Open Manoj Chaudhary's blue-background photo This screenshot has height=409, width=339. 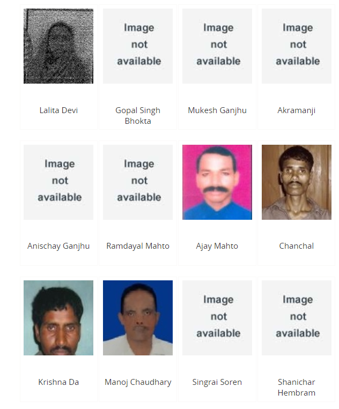click(x=138, y=318)
